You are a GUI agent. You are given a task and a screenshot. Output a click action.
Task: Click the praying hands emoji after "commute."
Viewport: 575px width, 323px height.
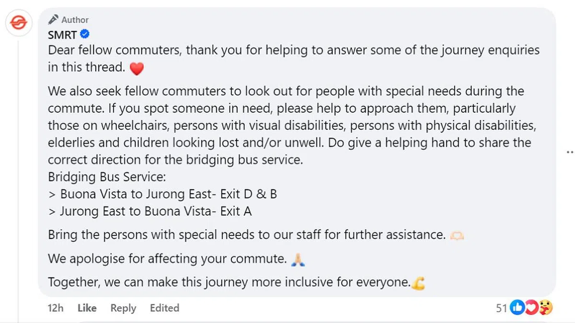298,260
